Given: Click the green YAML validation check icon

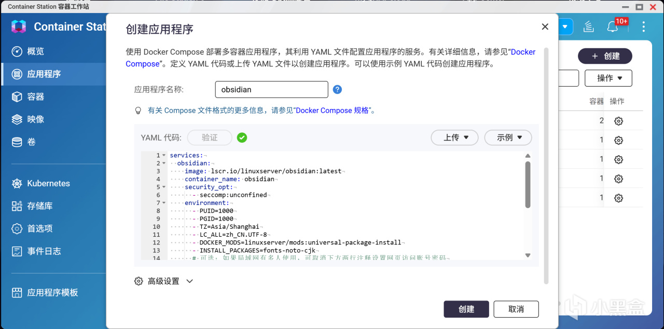Looking at the screenshot, I should coord(242,138).
